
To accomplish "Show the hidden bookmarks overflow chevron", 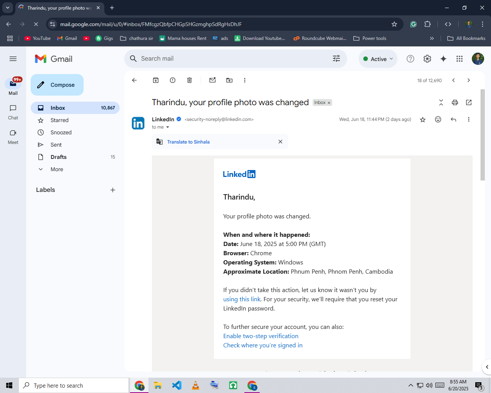I will coord(432,38).
